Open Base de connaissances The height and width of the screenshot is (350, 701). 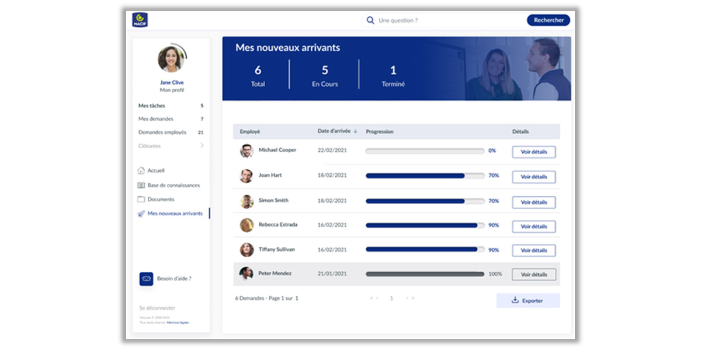[x=173, y=185]
